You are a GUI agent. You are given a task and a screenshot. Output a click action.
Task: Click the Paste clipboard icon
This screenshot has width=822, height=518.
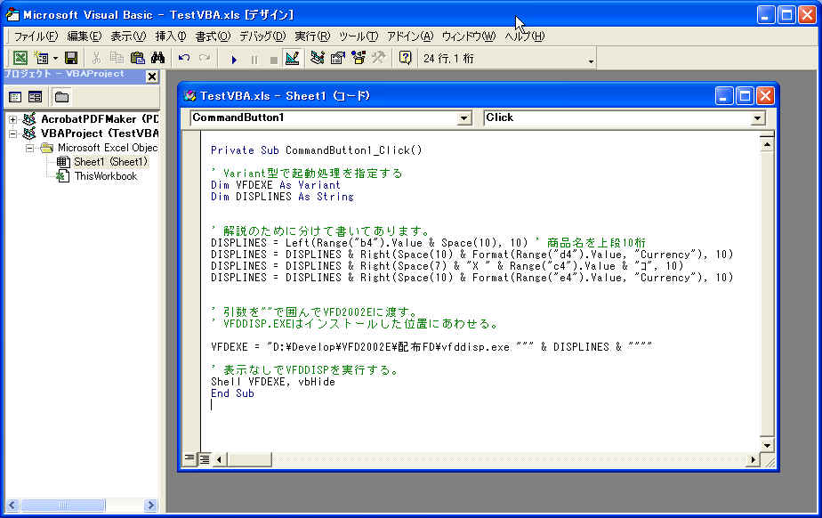(137, 58)
